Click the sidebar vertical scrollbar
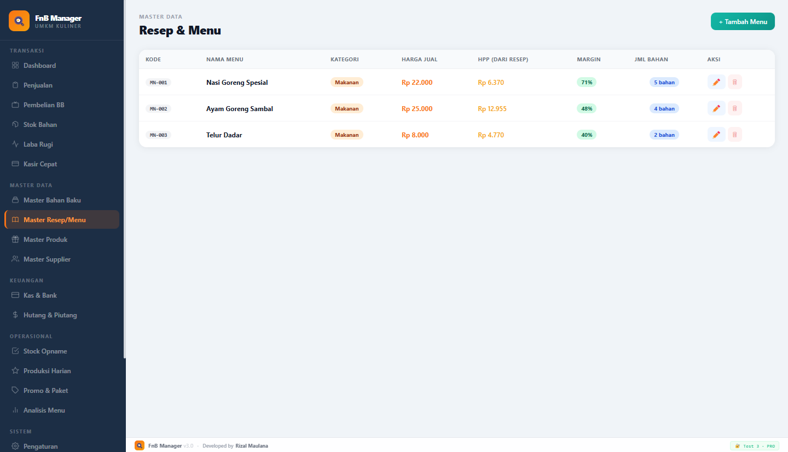This screenshot has width=788, height=452. (124, 179)
